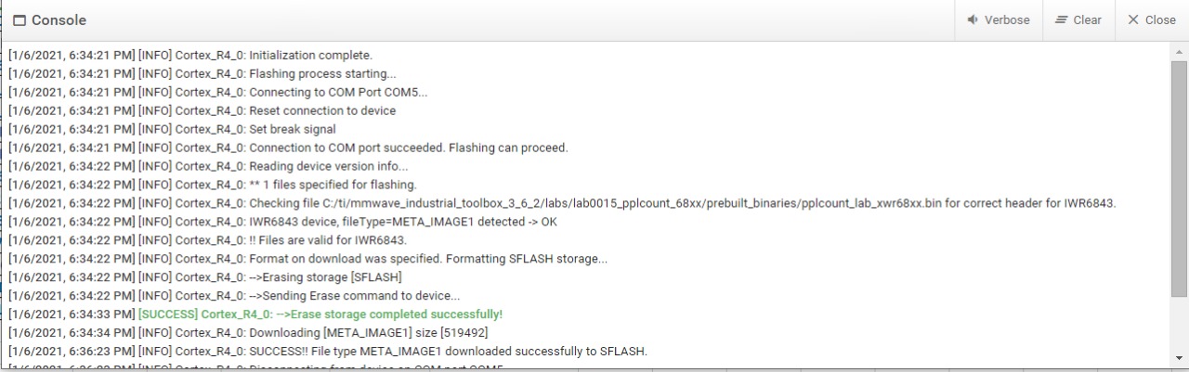Click the Reading device version info line
Viewport: 1189px width, 372px height.
pyautogui.click(x=208, y=166)
